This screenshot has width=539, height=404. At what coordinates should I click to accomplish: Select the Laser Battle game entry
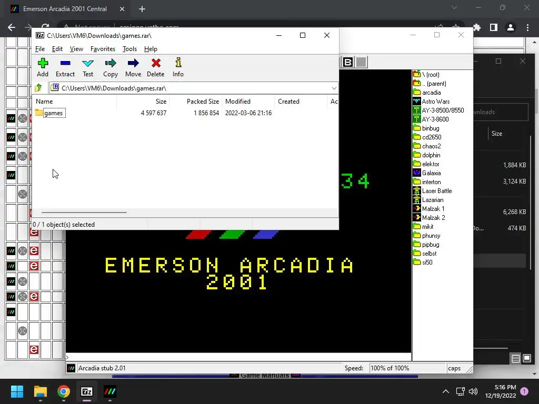pos(433,190)
